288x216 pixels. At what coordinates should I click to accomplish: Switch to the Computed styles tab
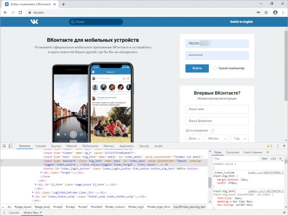coord(233,152)
